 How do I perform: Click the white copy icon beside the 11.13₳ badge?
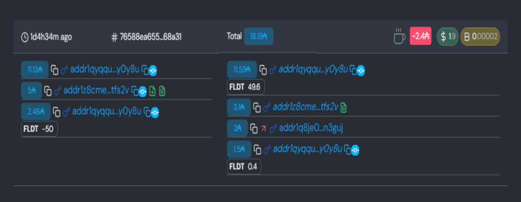[x=54, y=70]
